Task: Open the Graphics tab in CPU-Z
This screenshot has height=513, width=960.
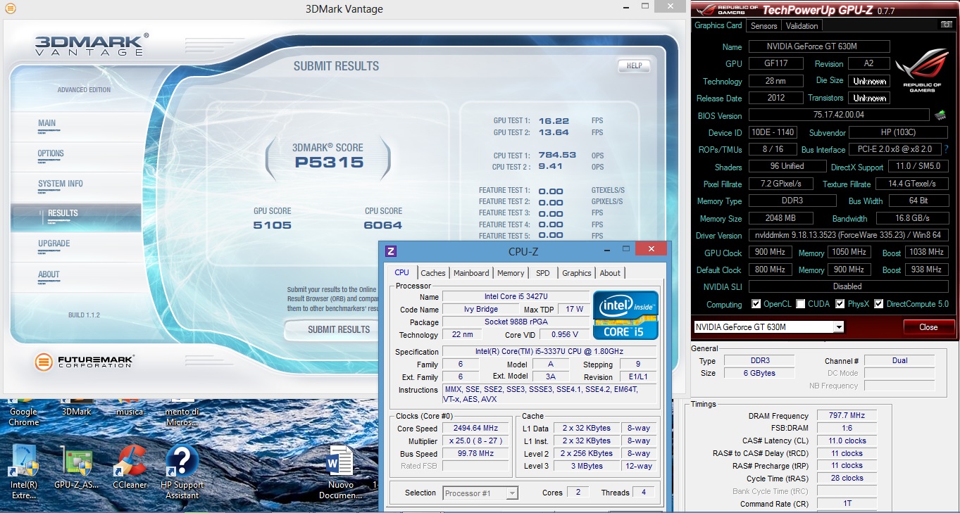Action: click(x=577, y=273)
